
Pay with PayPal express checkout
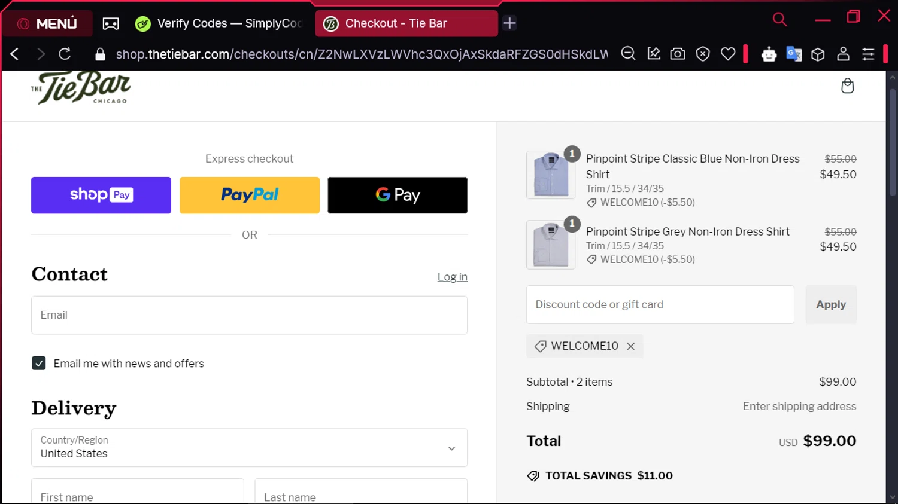click(x=250, y=195)
